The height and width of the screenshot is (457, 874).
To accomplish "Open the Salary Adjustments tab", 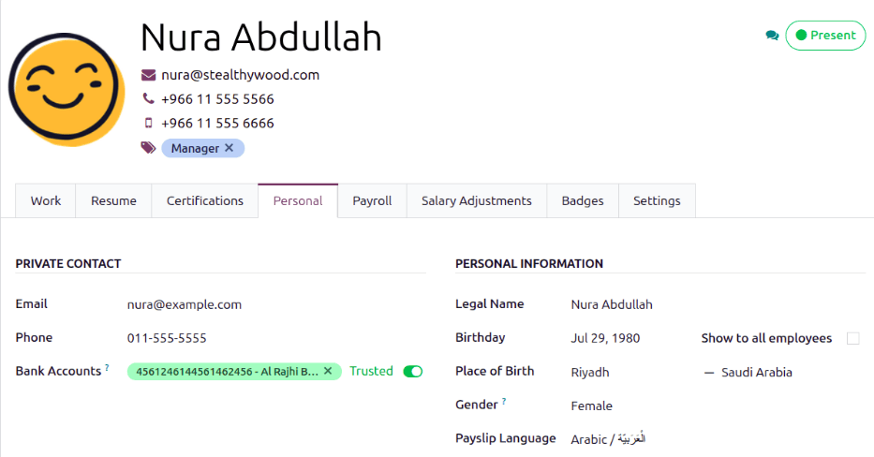I will click(477, 200).
